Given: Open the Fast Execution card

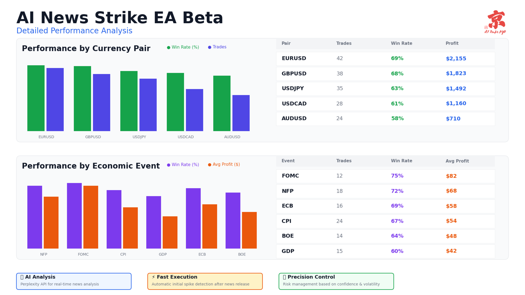Looking at the screenshot, I should (x=205, y=281).
